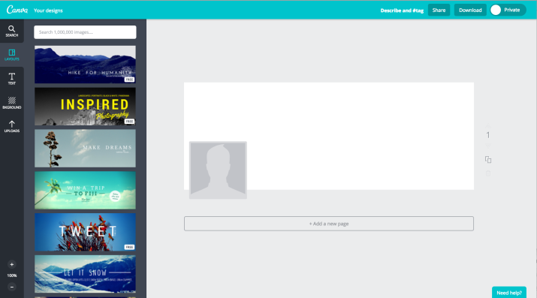Click the Share button
This screenshot has height=298, width=537.
pos(439,10)
